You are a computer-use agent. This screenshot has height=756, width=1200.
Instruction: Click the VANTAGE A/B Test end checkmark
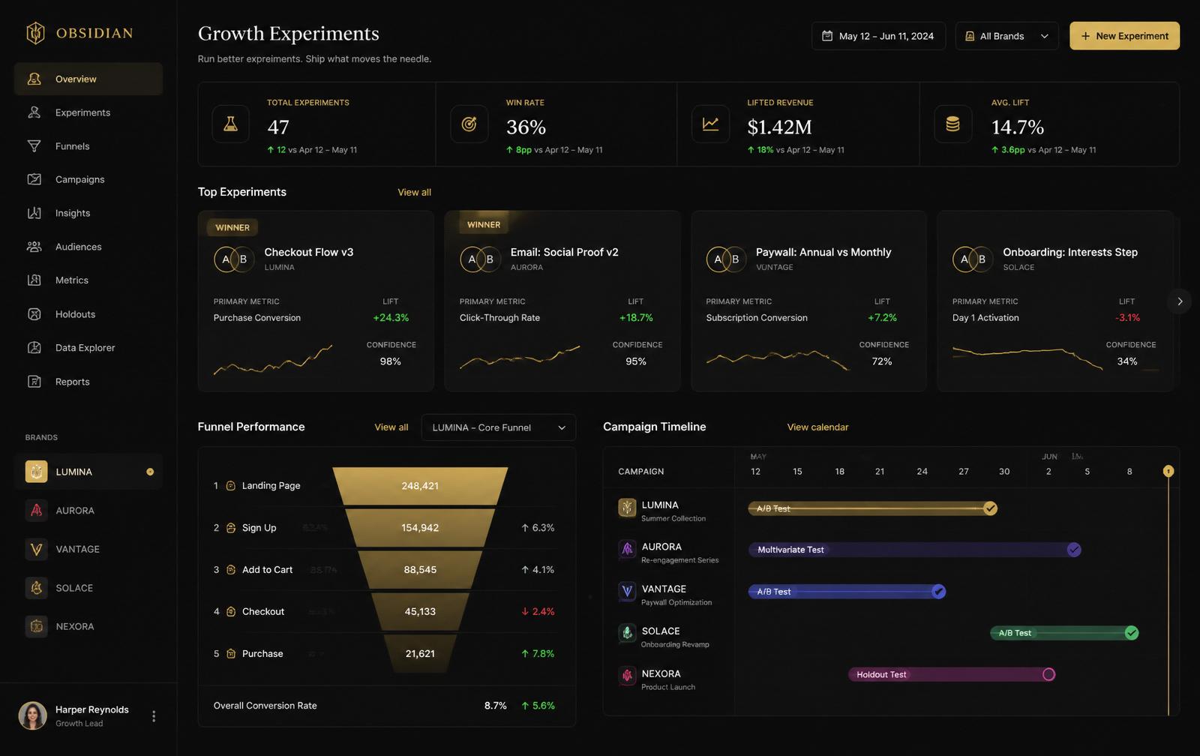coord(938,592)
